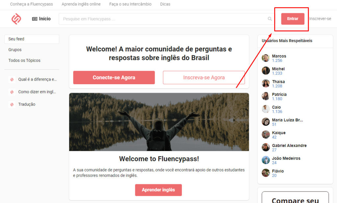This screenshot has height=203, width=337.
Task: Click the lake landscape banner image
Action: (159, 122)
